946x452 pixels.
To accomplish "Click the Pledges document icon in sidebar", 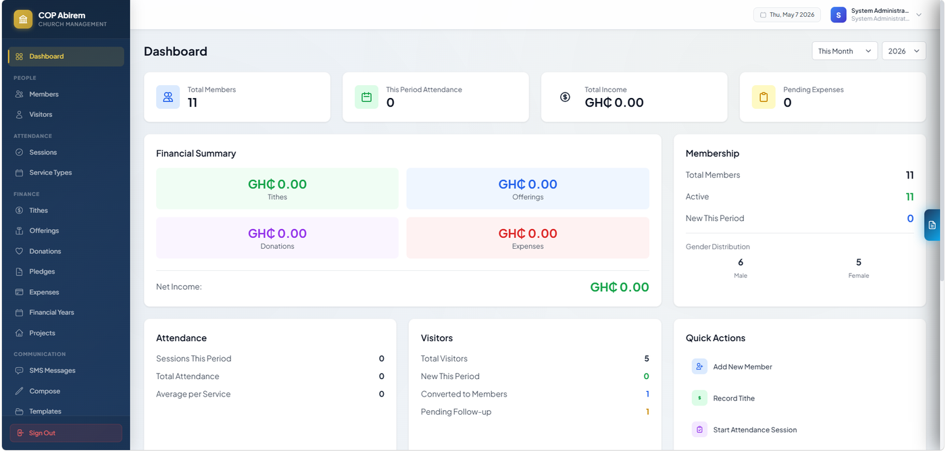I will point(19,272).
